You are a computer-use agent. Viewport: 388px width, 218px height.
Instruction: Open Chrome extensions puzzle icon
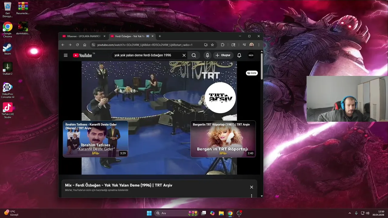point(222,45)
